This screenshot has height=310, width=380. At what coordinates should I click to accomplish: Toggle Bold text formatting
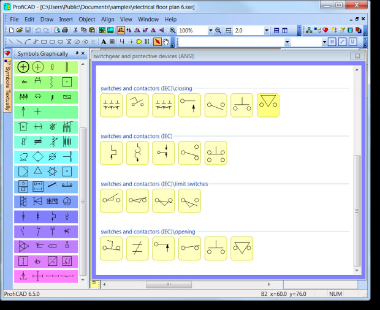click(x=332, y=42)
